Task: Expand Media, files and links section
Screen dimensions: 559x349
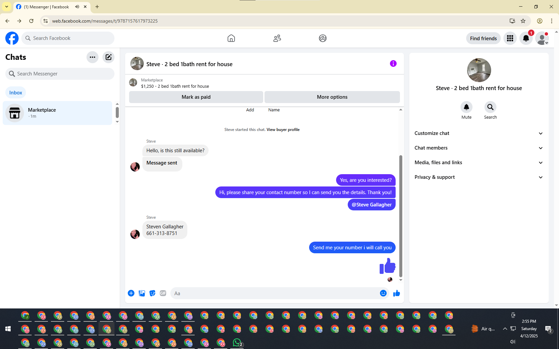Action: tap(479, 163)
